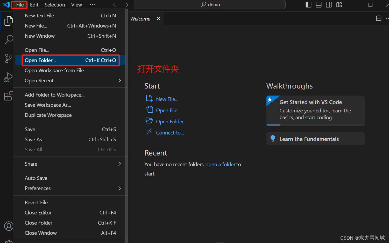Click the Connect to... link
389x243 pixels.
click(x=170, y=133)
